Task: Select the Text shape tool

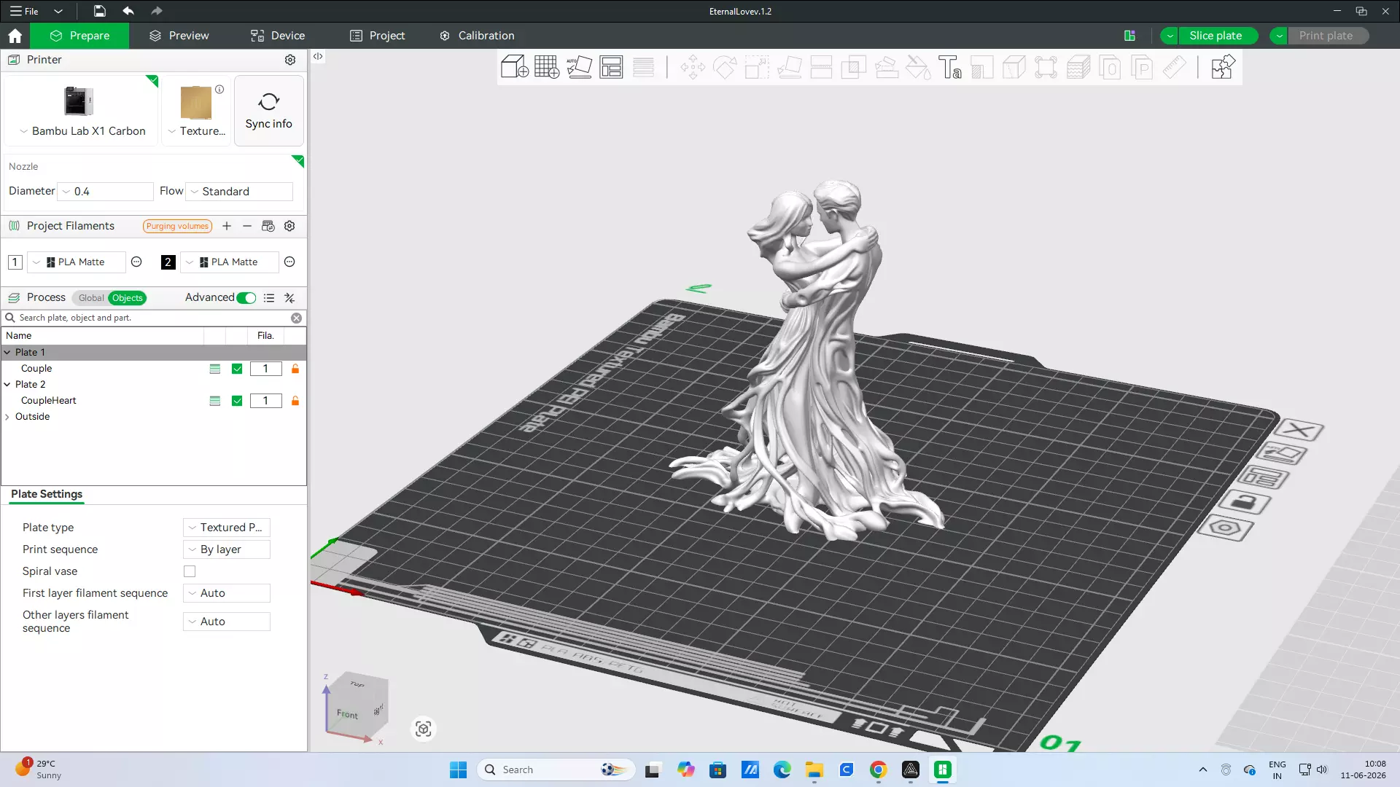Action: tap(950, 68)
